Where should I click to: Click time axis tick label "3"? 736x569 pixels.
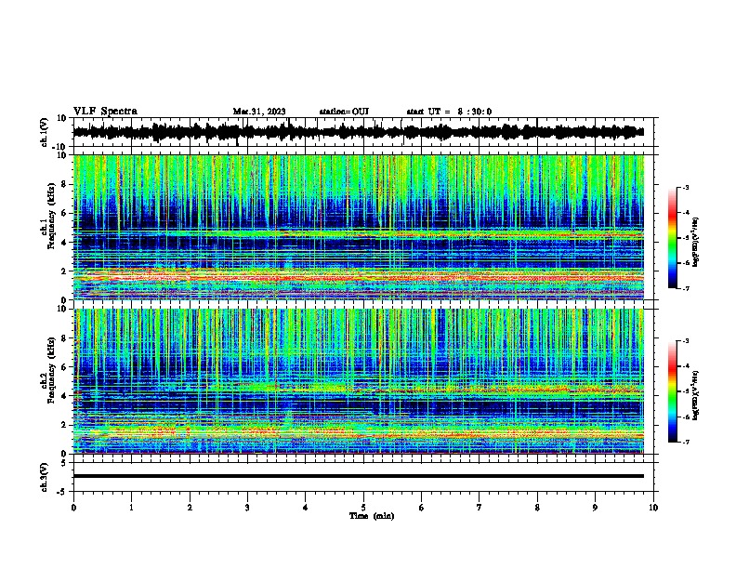click(x=247, y=508)
